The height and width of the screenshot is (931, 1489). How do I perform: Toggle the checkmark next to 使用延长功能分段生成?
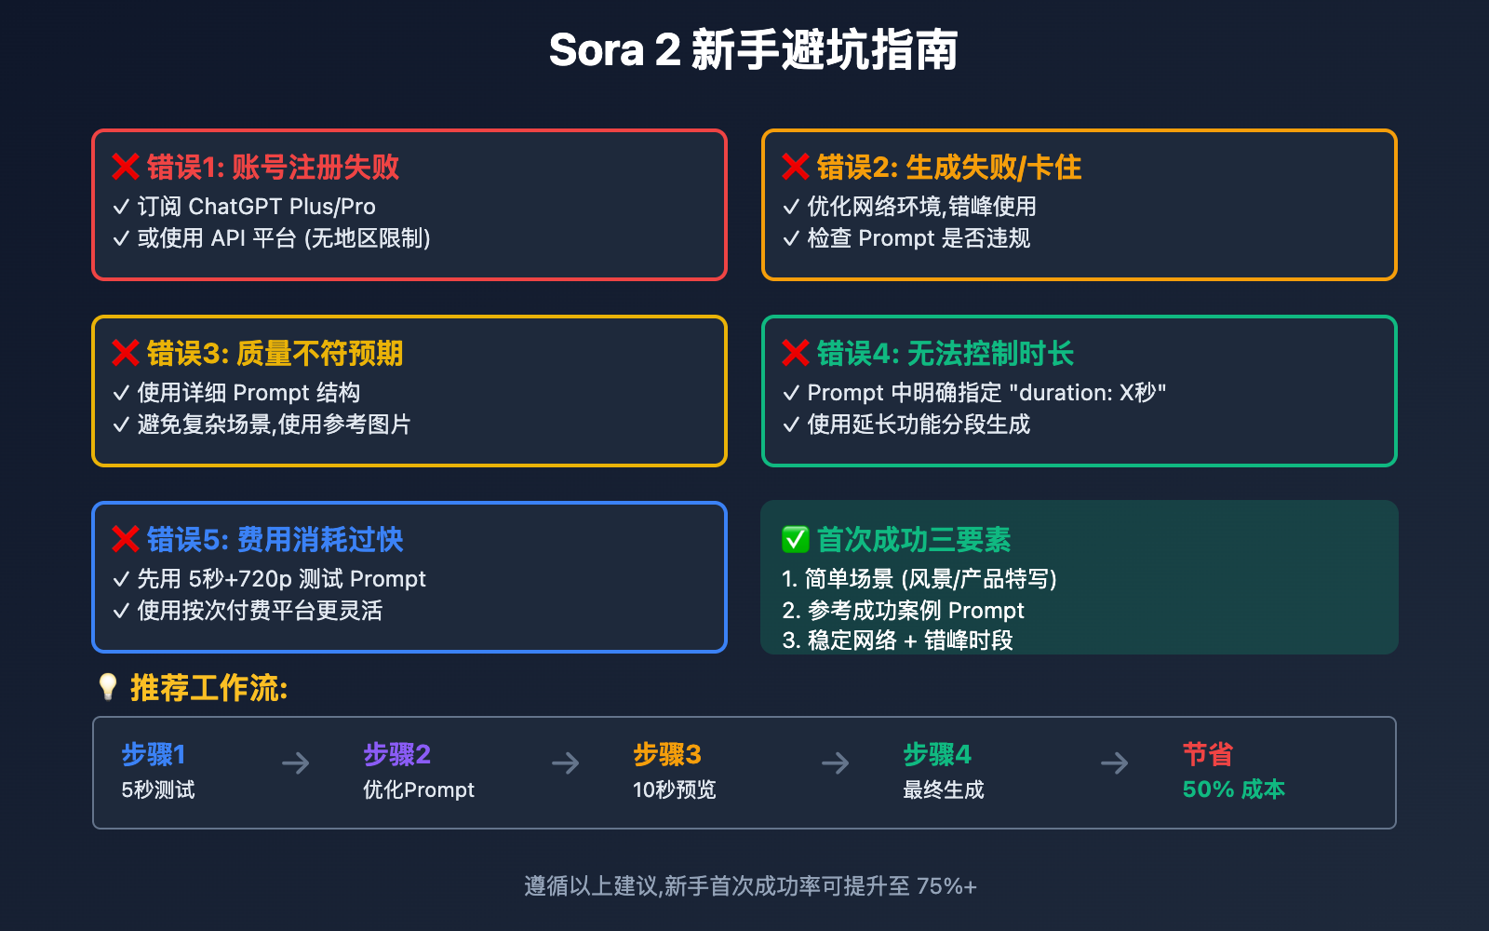coord(791,425)
